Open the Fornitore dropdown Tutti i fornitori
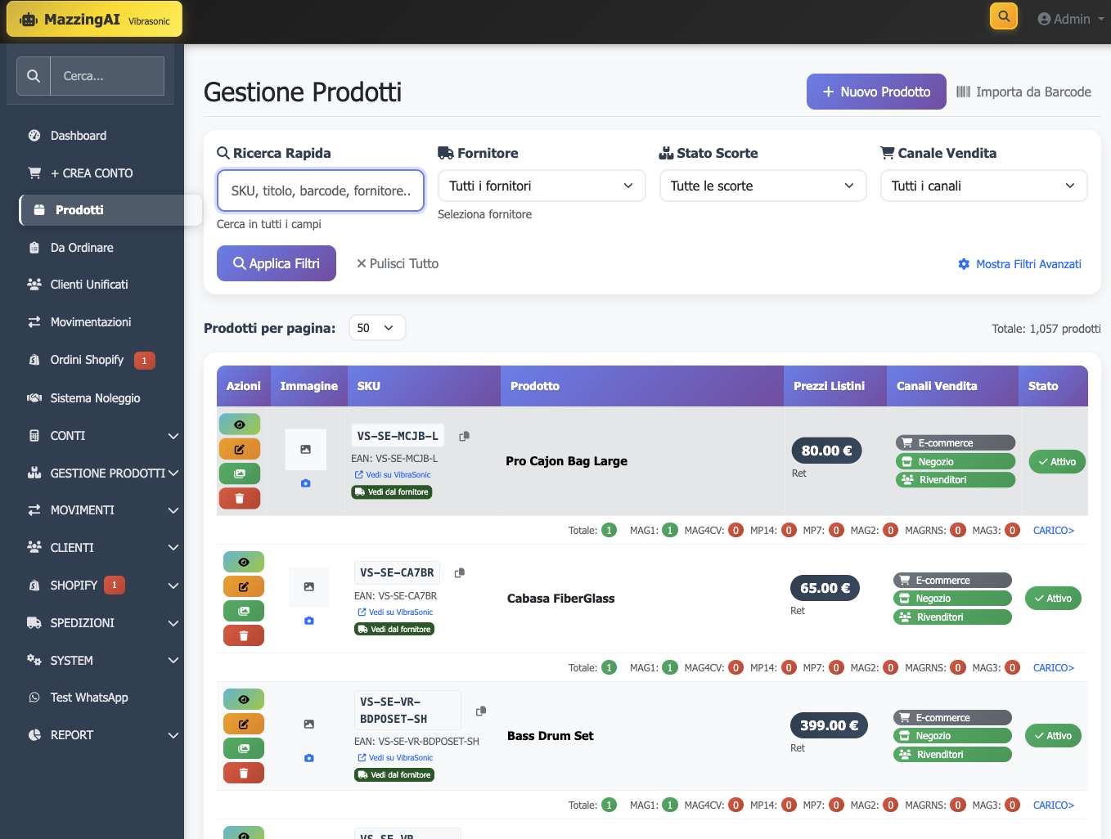The width and height of the screenshot is (1111, 839). pos(541,186)
